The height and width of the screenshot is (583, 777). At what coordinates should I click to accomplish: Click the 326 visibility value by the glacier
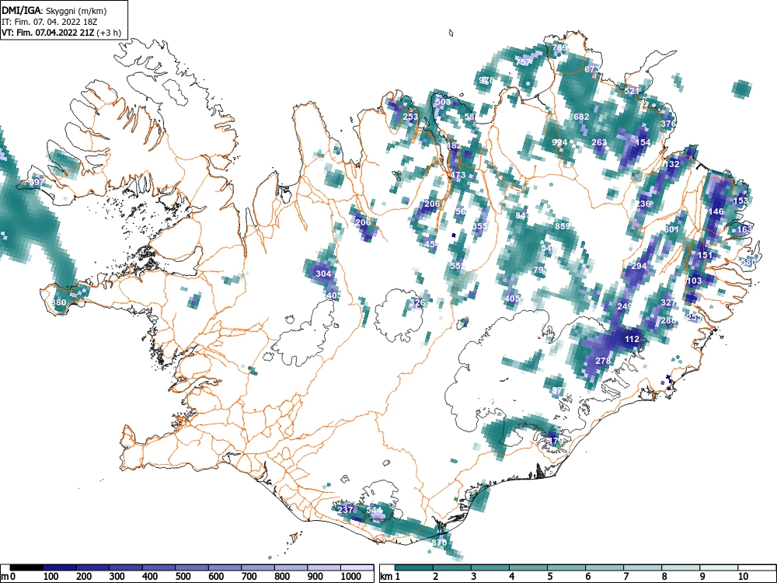coord(417,303)
